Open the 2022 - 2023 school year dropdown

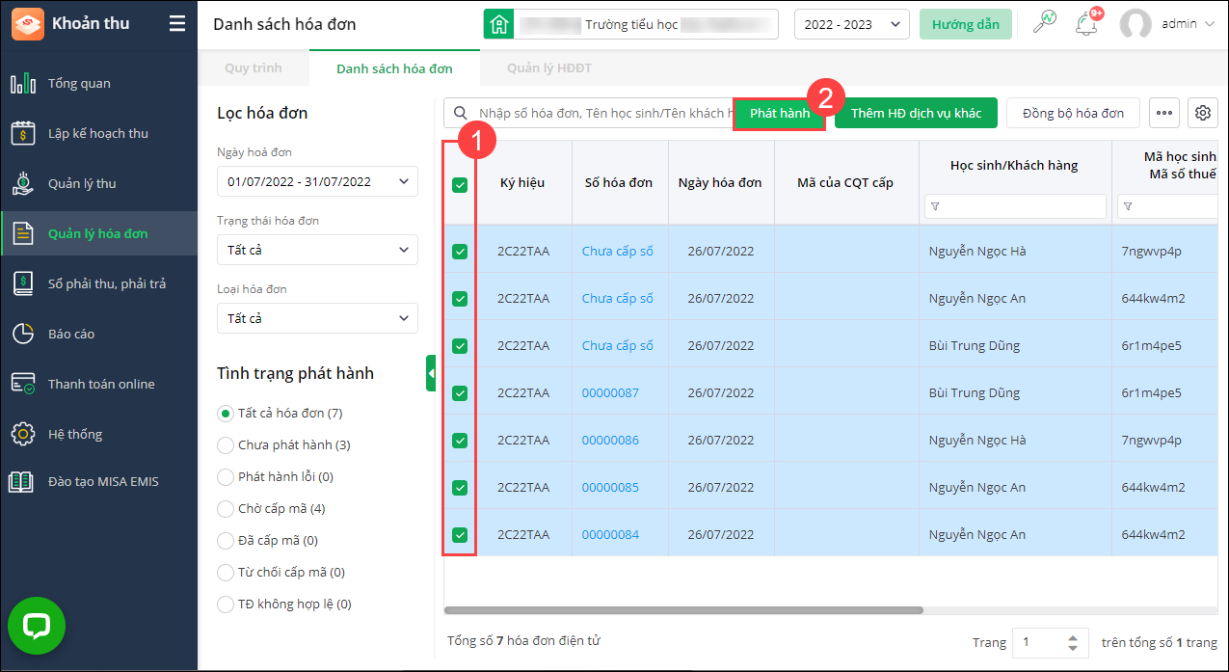click(851, 24)
